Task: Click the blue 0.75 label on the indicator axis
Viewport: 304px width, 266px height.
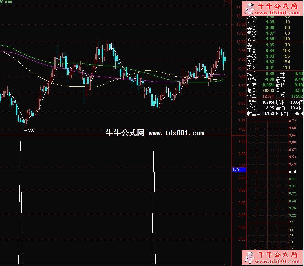Action: [x=239, y=170]
